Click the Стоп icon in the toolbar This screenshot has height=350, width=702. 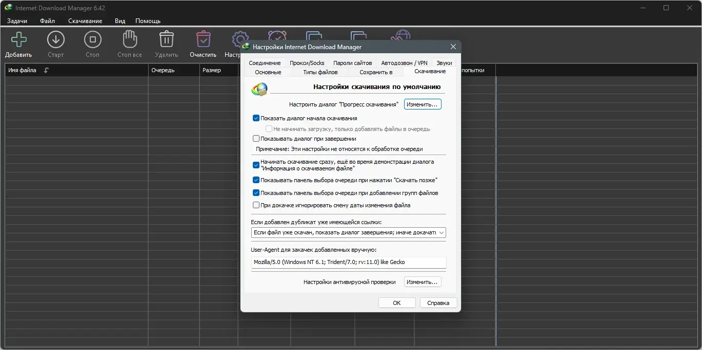click(92, 39)
